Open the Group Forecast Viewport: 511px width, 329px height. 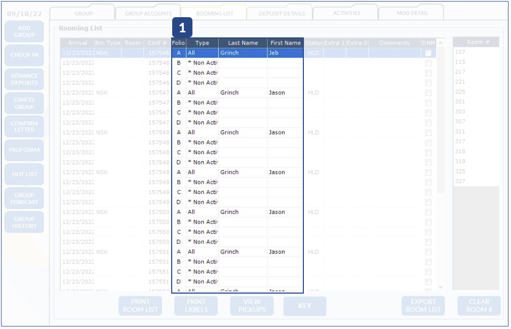(x=24, y=198)
